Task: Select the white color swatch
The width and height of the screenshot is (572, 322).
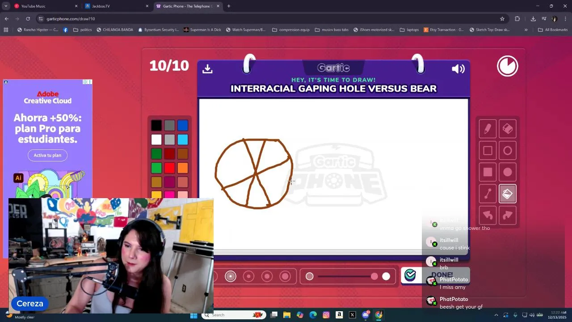Action: 156,140
